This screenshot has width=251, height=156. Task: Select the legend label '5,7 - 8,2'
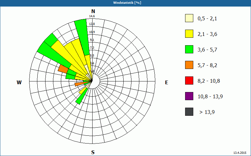click(207, 66)
